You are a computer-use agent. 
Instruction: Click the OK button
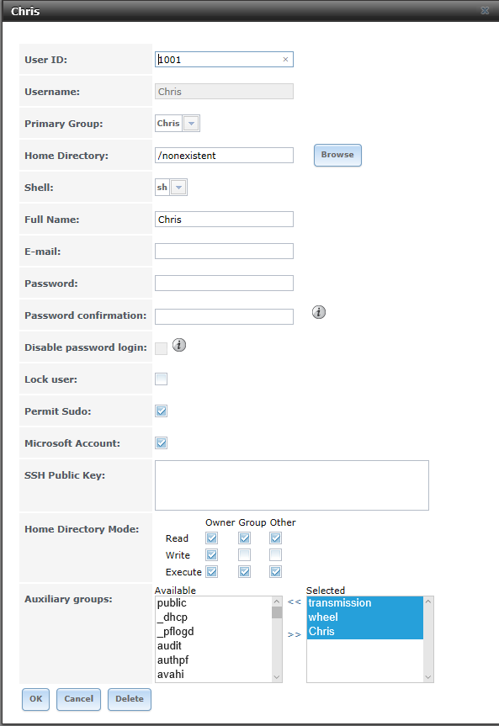(x=35, y=699)
